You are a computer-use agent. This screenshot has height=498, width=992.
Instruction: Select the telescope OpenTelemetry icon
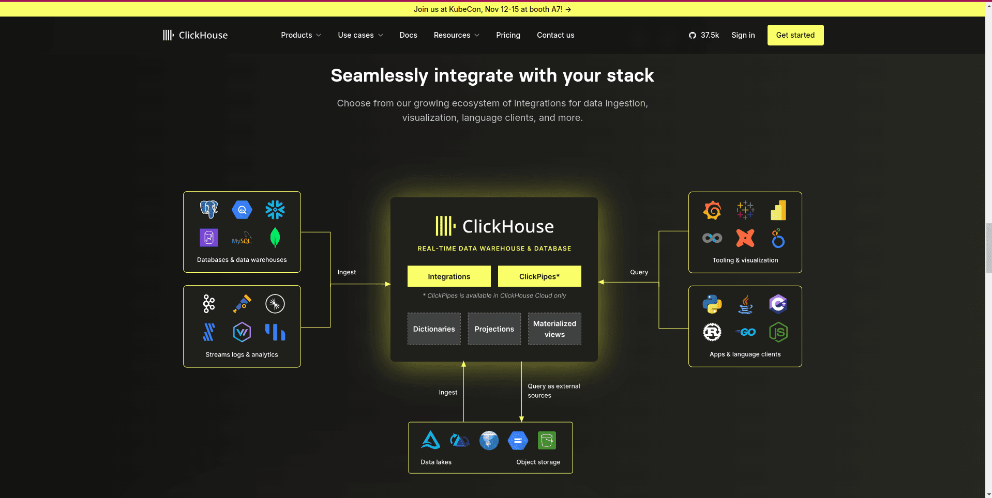[x=242, y=304]
